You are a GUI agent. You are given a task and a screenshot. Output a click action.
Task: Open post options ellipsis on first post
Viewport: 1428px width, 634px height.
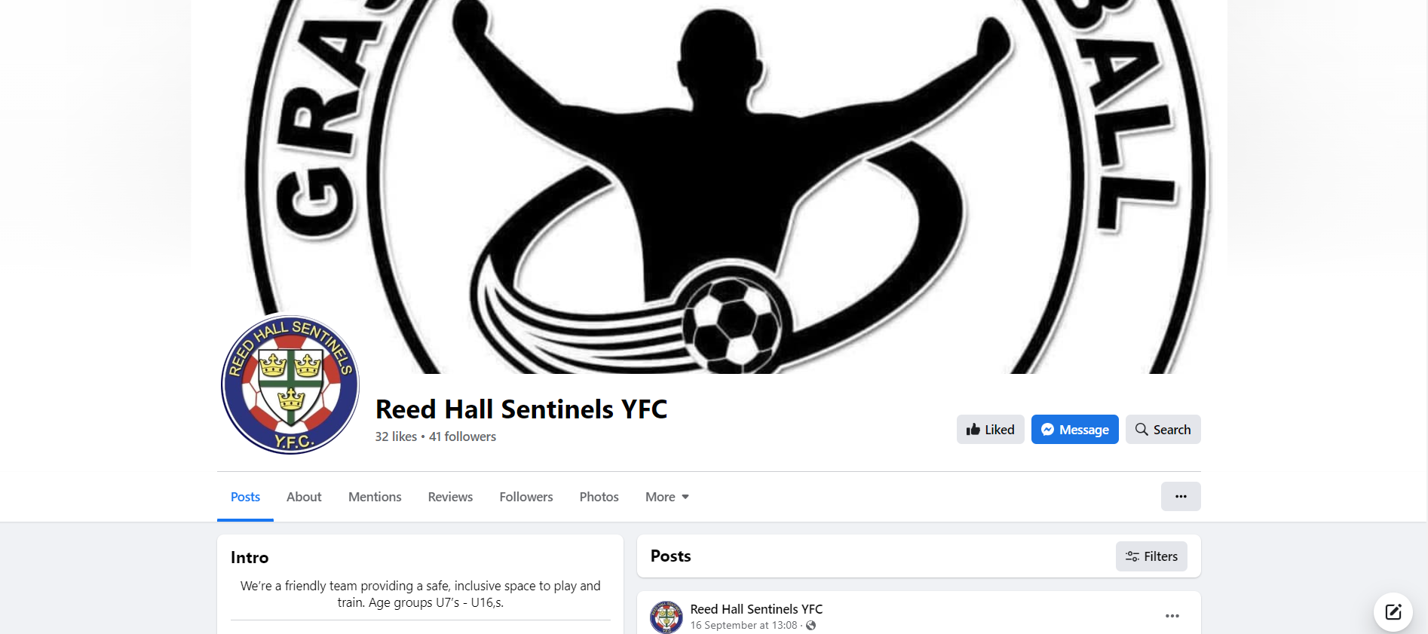(1172, 616)
